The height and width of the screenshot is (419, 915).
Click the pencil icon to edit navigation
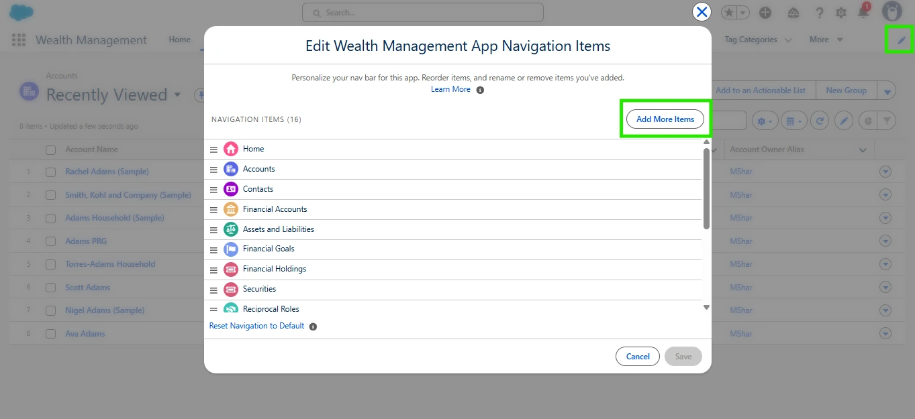click(x=901, y=40)
